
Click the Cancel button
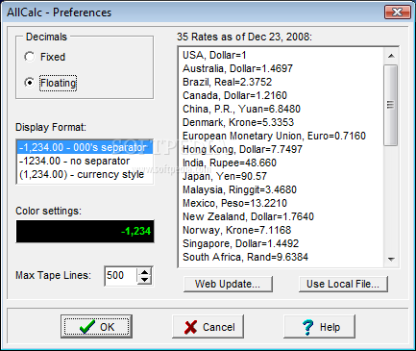(208, 327)
